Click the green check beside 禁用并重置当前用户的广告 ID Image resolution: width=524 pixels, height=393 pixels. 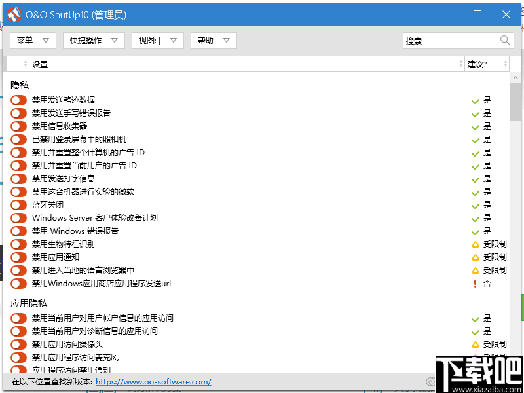coord(474,165)
